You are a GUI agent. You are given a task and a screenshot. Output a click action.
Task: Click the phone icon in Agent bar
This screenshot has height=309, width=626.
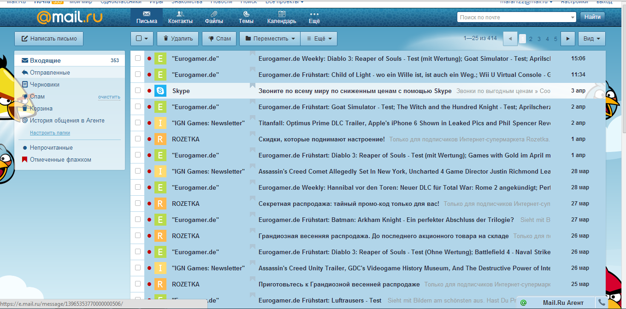[x=602, y=303]
